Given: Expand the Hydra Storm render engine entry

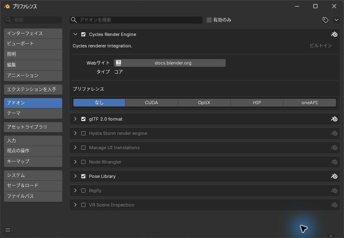Looking at the screenshot, I should pos(75,133).
